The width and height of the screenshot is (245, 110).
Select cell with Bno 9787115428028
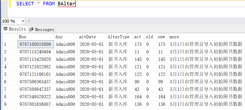point(35,59)
